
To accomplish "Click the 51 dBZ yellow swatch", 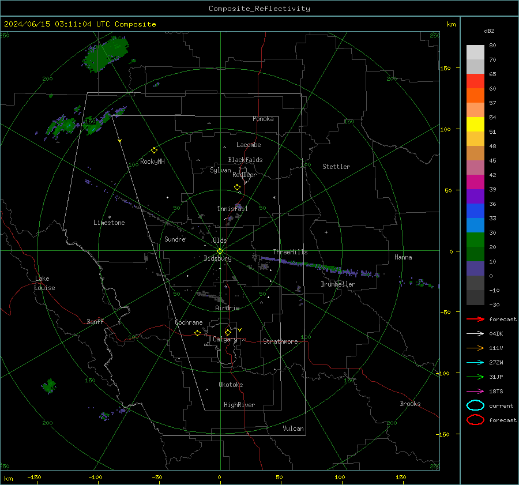I will pyautogui.click(x=475, y=124).
